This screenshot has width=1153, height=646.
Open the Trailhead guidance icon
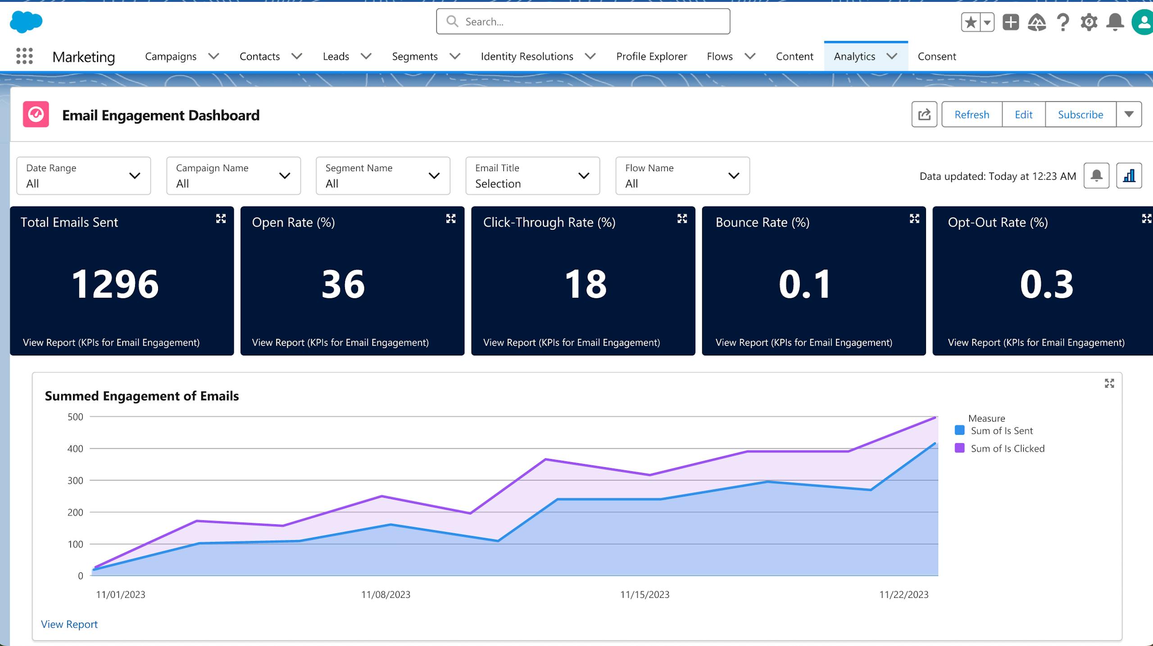[1036, 22]
